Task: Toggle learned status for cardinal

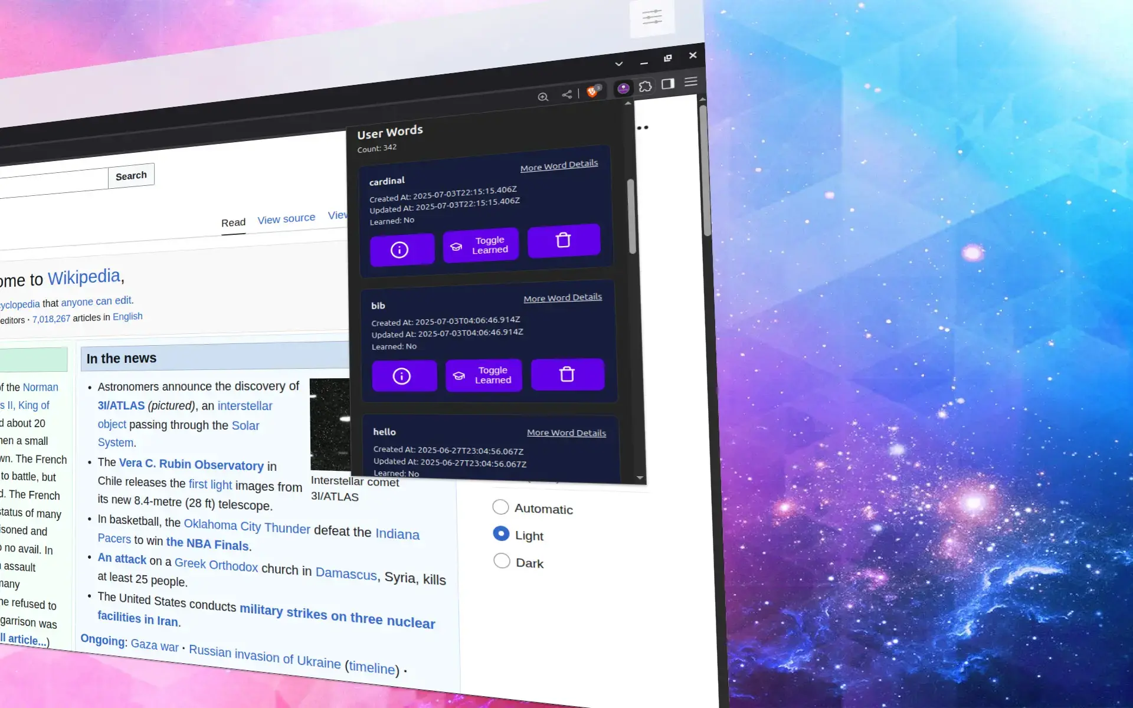Action: click(x=481, y=245)
